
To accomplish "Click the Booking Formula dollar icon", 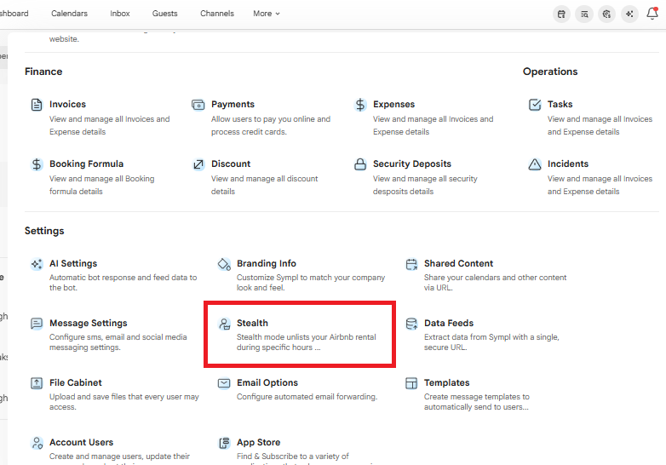I will click(37, 164).
